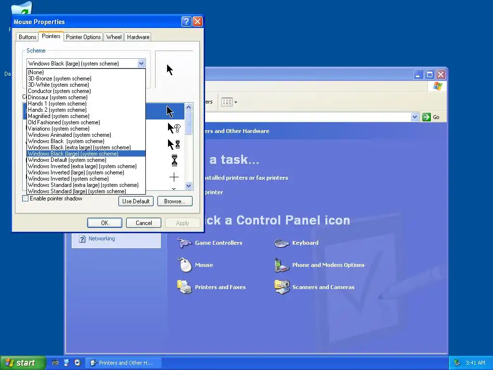Choose Conductor scheme option

(x=86, y=91)
